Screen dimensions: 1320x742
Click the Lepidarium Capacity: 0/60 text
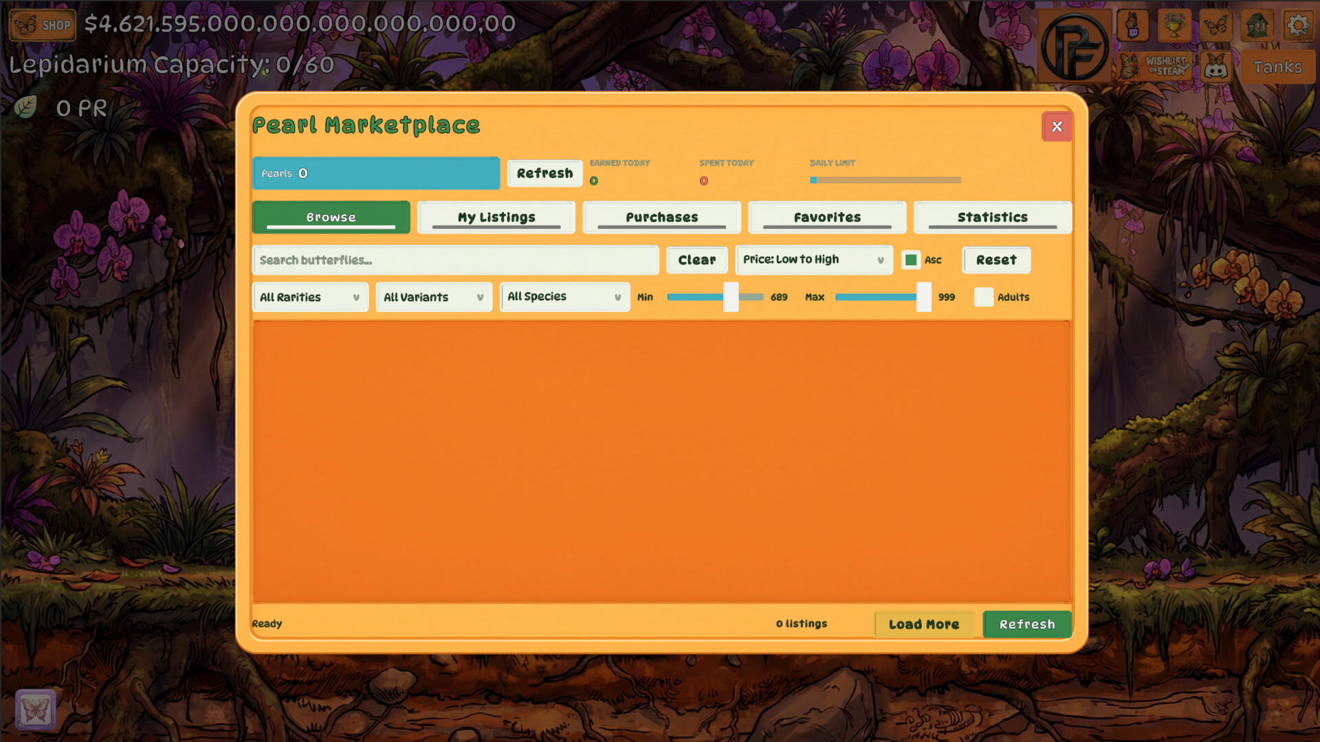click(171, 65)
